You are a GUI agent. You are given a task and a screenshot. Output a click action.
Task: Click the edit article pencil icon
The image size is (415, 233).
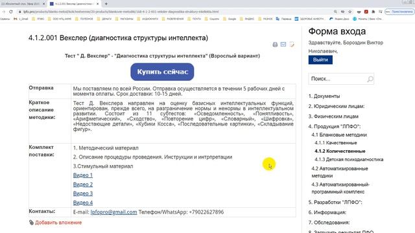point(292,45)
